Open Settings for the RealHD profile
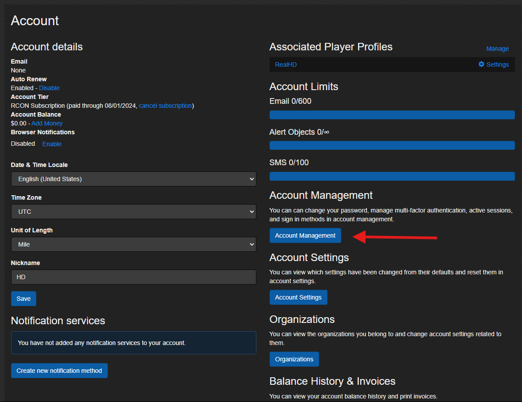This screenshot has height=402, width=522. (x=497, y=64)
